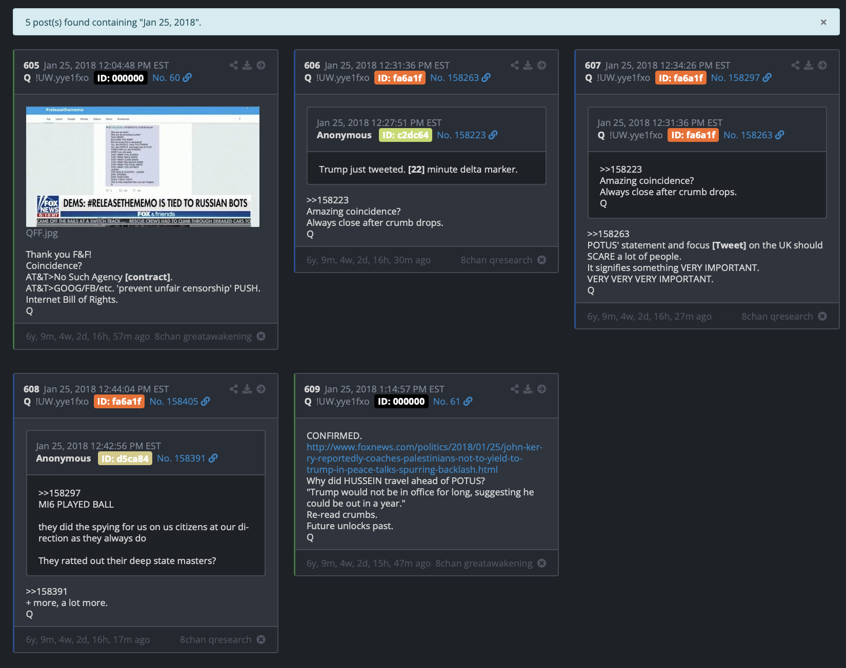Open link No. 158297 in post 607 header

741,78
